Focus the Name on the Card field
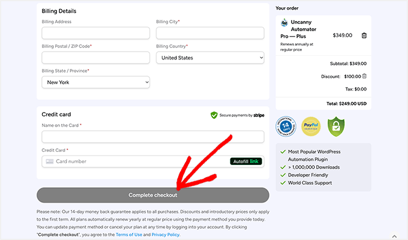This screenshot has height=240, width=408. click(x=152, y=137)
